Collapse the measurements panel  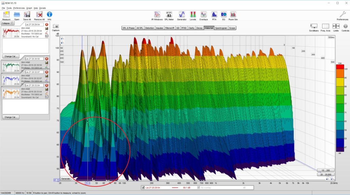tap(8, 23)
